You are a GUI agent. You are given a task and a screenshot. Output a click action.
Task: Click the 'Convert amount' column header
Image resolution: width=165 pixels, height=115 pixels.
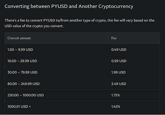pos(19,38)
